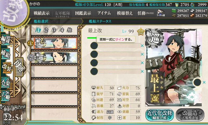Open the 補給 resupply icon
Image resolution: width=208 pixels, height=125 pixels.
pyautogui.click(x=5, y=54)
